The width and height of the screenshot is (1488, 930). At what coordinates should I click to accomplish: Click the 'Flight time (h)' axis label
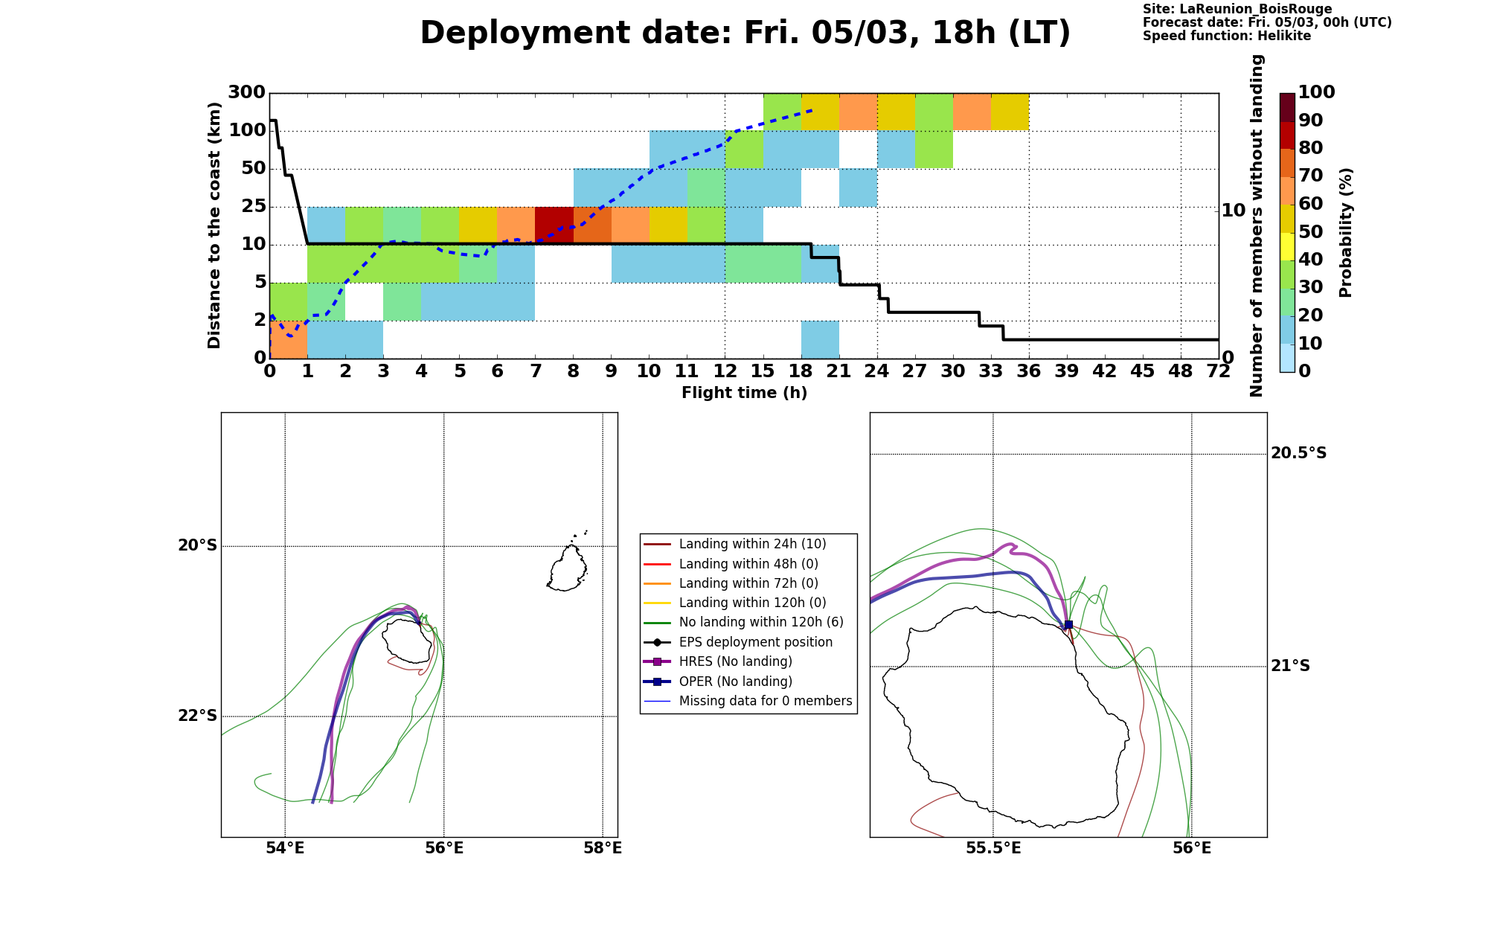pos(744,393)
